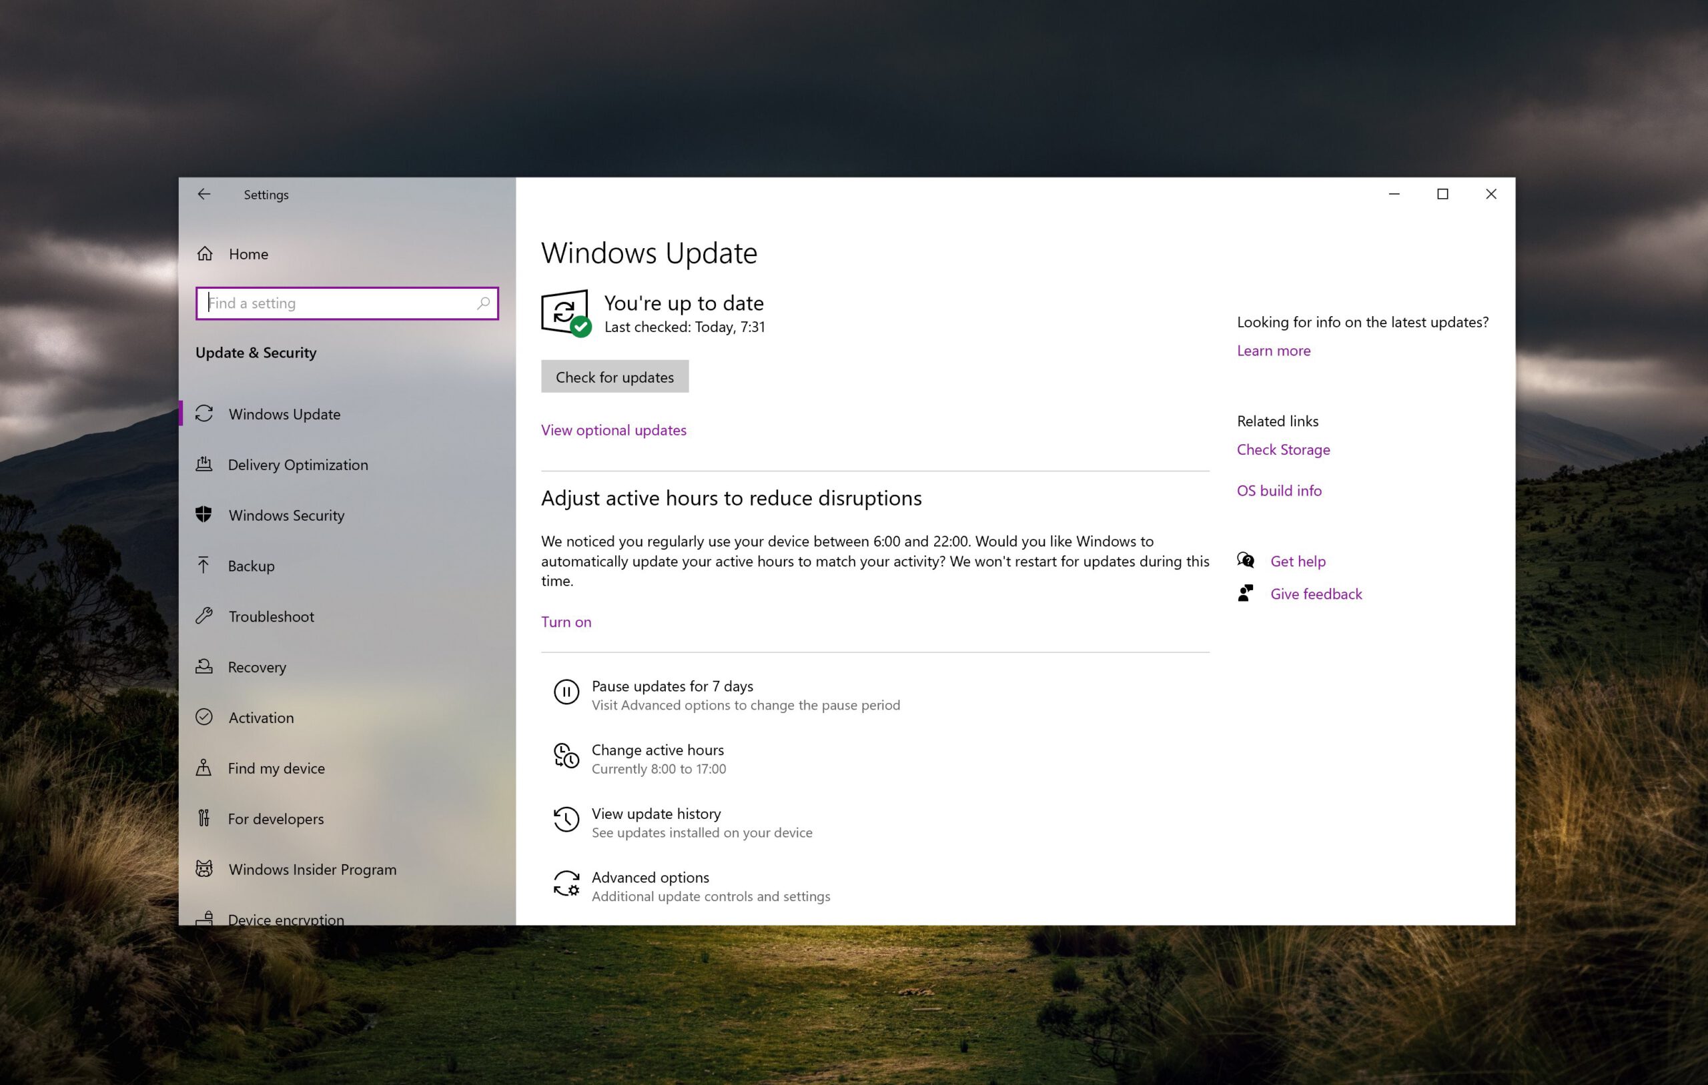Click the For developers icon
Screen dimensions: 1708x1085
point(203,818)
